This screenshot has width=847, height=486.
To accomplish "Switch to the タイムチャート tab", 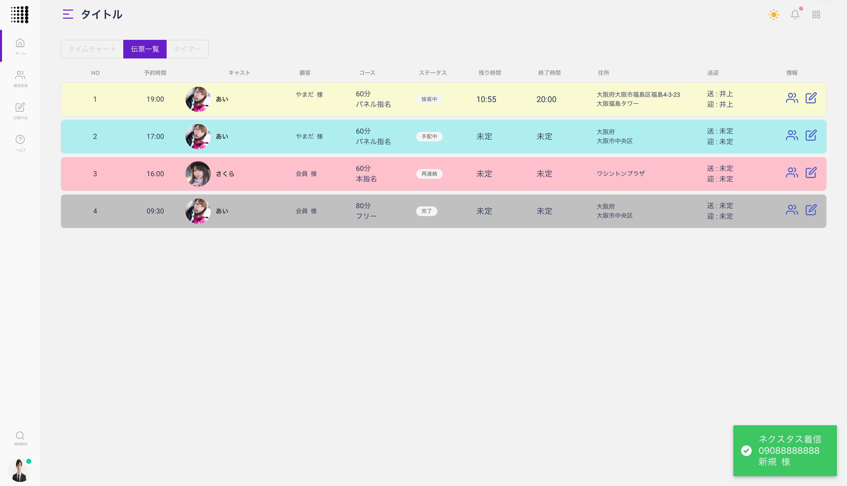I will (92, 49).
